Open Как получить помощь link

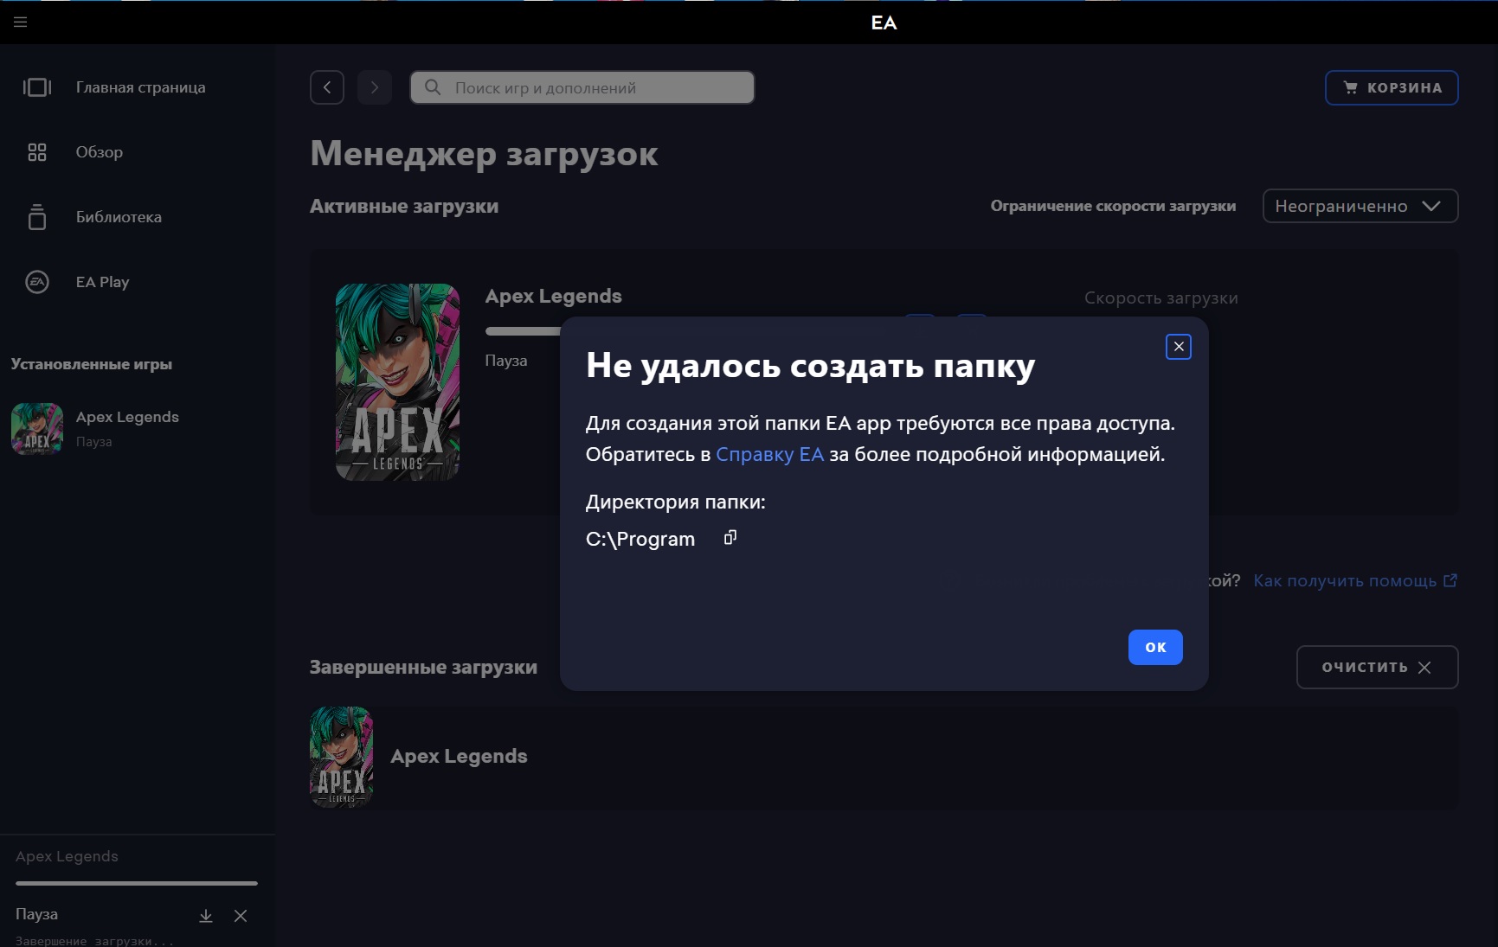(1355, 580)
